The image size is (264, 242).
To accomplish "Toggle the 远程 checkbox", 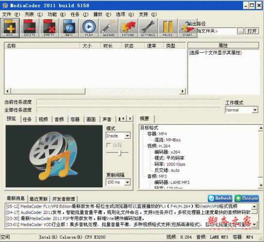I will [x=109, y=145].
